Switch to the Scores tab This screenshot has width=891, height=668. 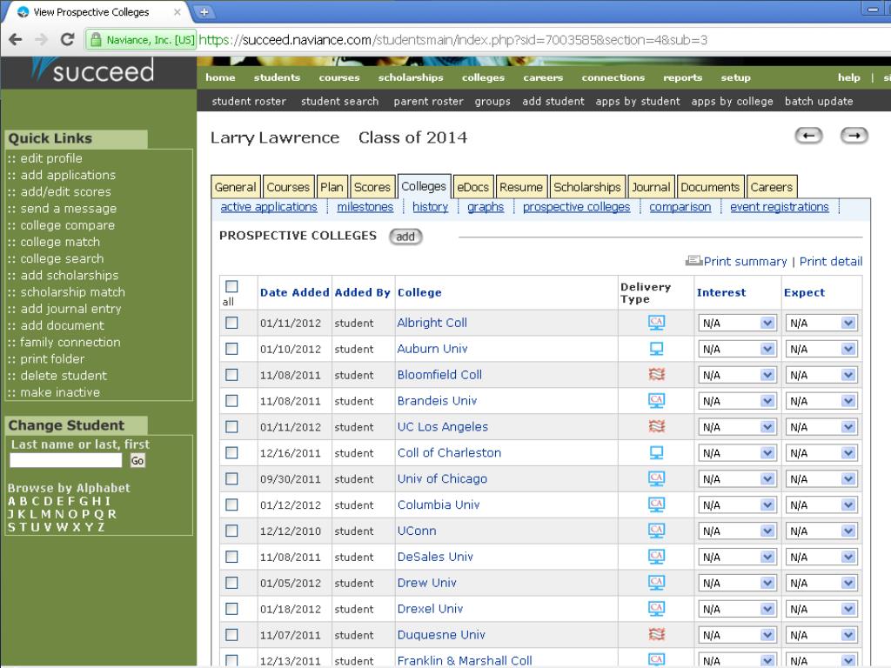point(372,187)
